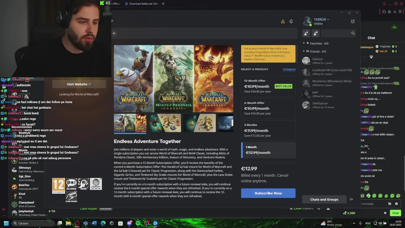Open the Battle.net warning alert icon
405x228 pixels.
click(283, 22)
